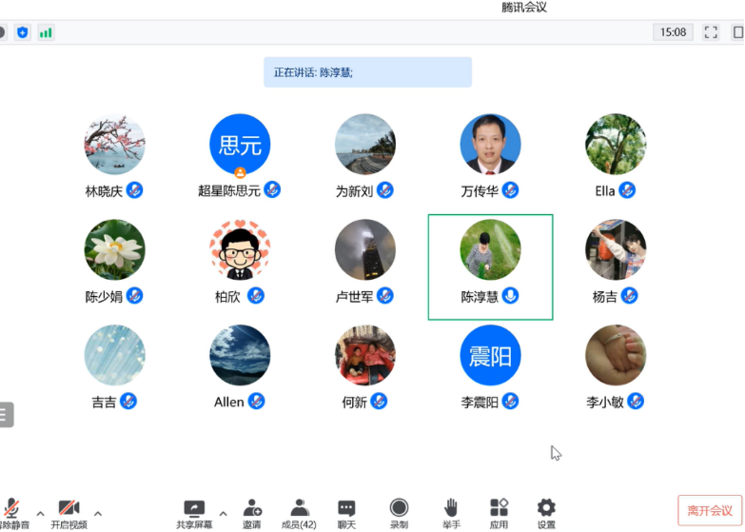
Task: Click the blue security shield icon
Action: point(22,32)
